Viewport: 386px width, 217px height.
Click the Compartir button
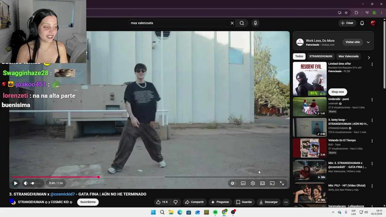click(x=195, y=202)
